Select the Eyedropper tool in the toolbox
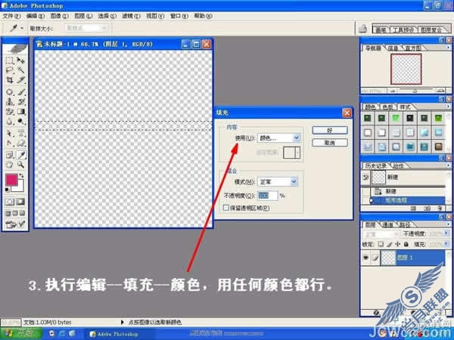 pyautogui.click(x=21, y=155)
